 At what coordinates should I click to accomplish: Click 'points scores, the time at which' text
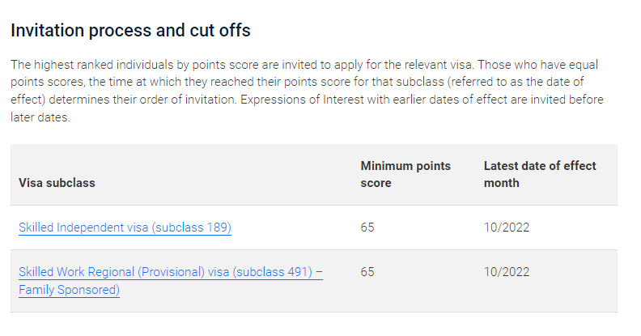click(96, 82)
